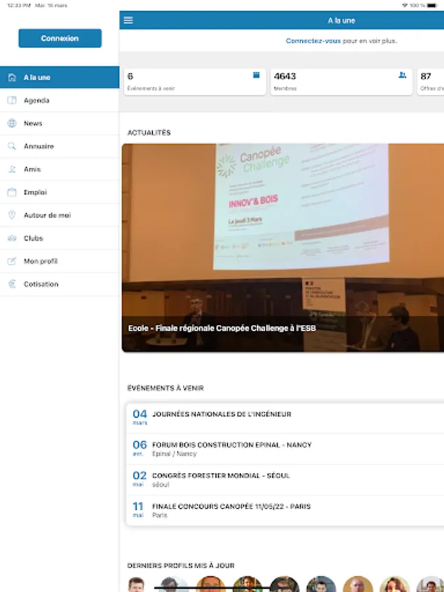Open the Cotisation menu item

point(60,284)
